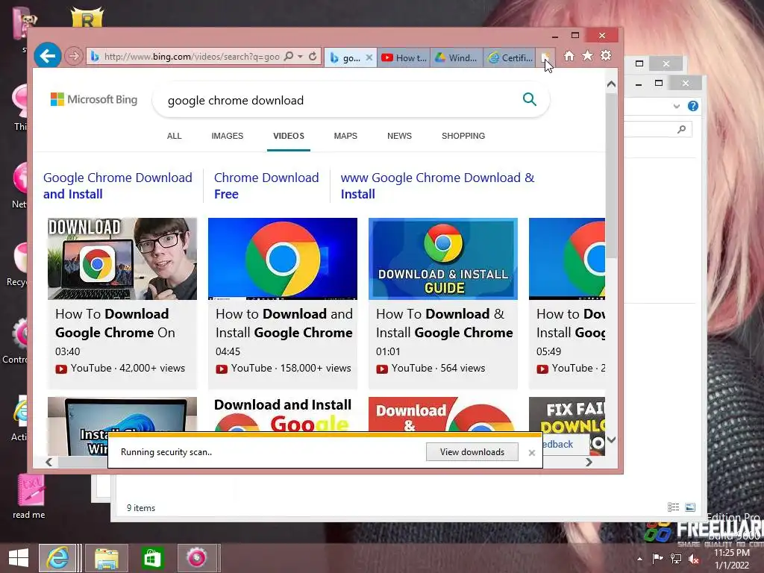Click the '9 items' status bar text
Viewport: 764px width, 573px height.
(x=141, y=508)
